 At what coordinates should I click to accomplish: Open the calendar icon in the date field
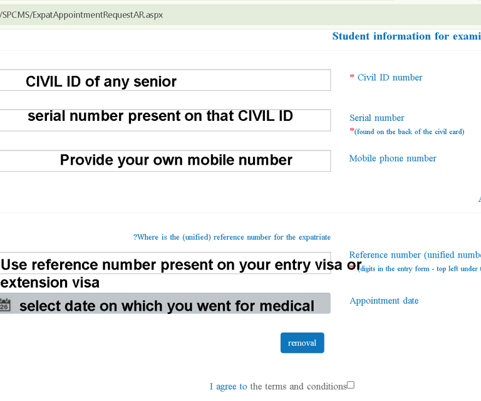coord(5,305)
